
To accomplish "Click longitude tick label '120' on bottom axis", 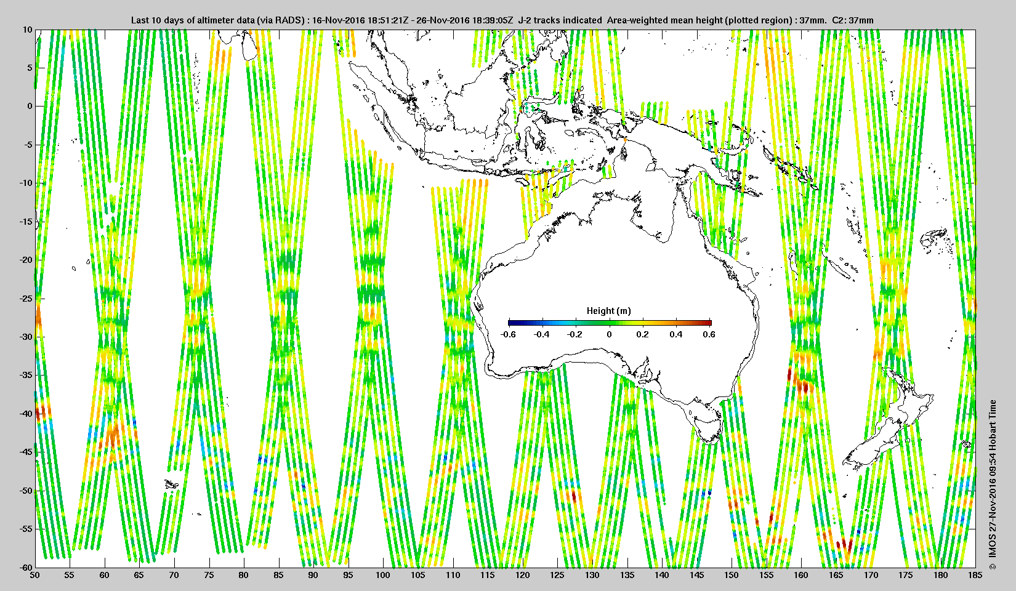I will [x=522, y=575].
